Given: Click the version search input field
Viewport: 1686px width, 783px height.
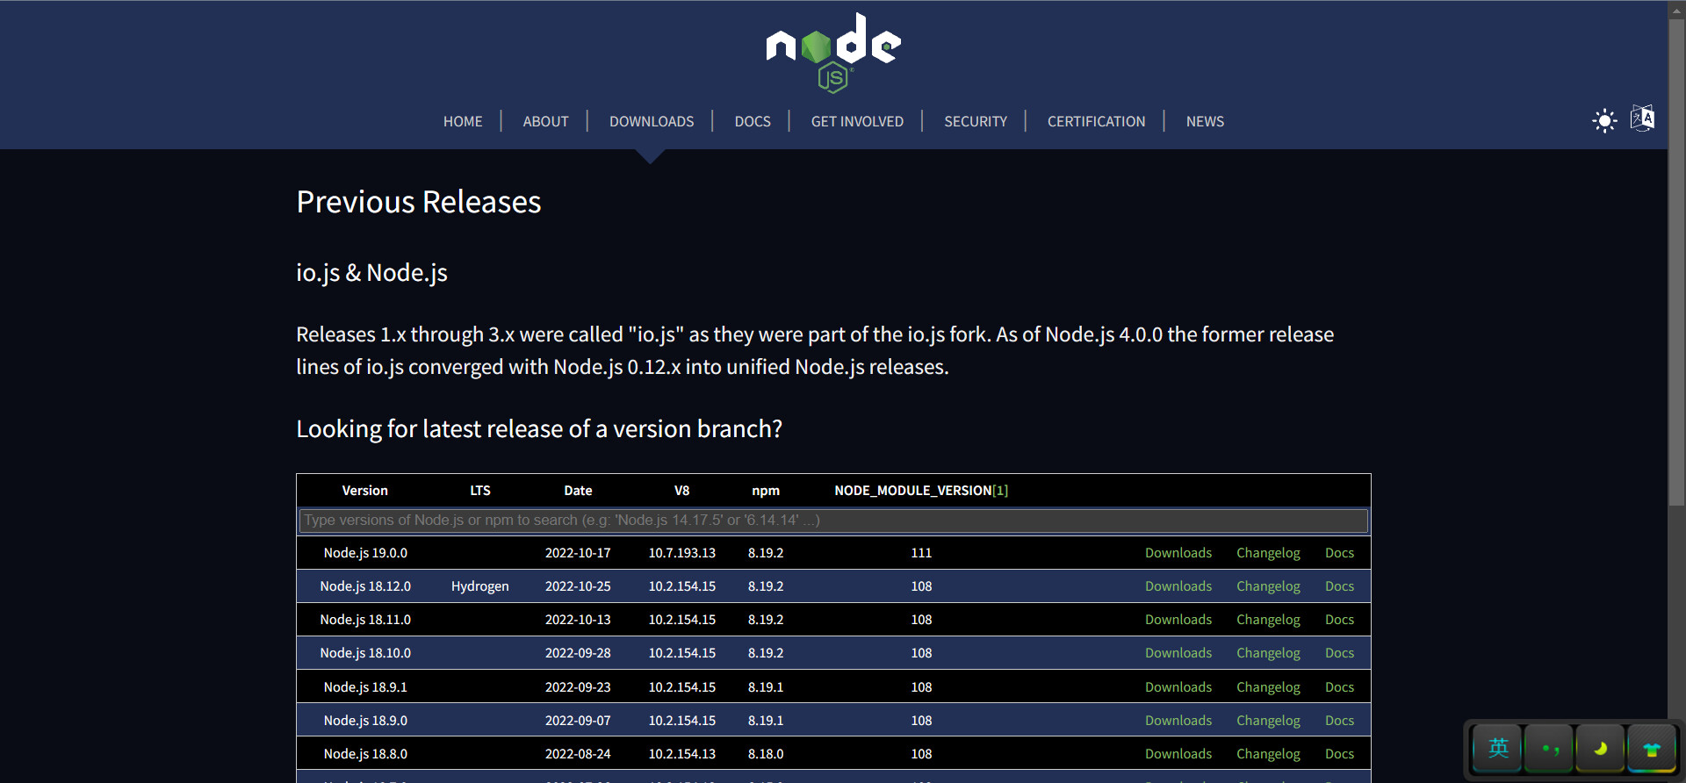Looking at the screenshot, I should click(833, 521).
